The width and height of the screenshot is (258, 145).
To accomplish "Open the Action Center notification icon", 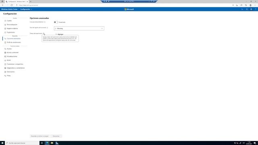I will 255,143.
